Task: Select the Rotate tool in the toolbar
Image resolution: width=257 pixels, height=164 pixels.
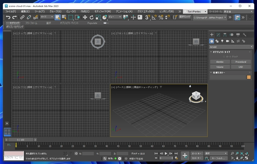Action: coord(92,17)
